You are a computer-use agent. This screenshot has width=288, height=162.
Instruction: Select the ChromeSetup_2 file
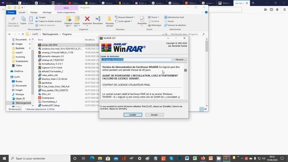click(49, 102)
